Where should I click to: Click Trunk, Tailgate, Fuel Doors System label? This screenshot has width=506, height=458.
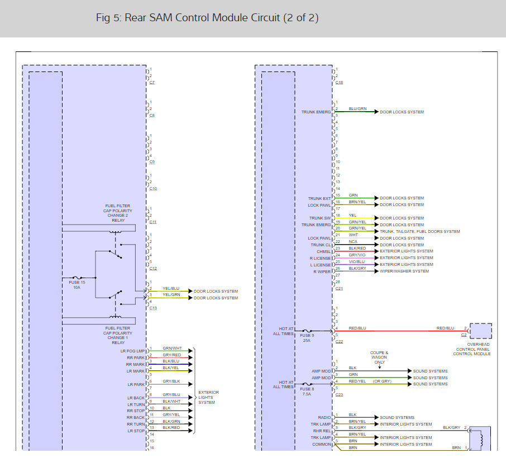(x=420, y=231)
